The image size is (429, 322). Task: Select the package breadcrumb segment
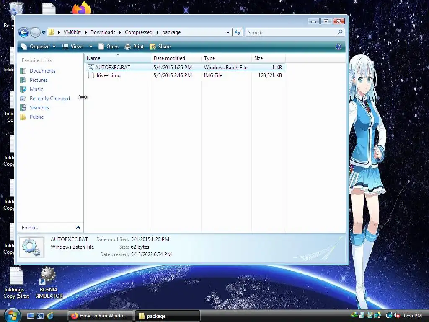click(171, 32)
